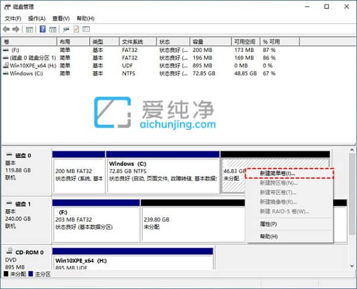Image resolution: width=357 pixels, height=289 pixels.
Task: Click the disk icon beside 磁盘 1
Action: coord(9,203)
